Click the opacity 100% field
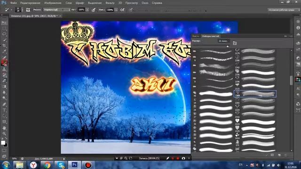Viewport: 301px width, 169px height. pyautogui.click(x=81, y=10)
